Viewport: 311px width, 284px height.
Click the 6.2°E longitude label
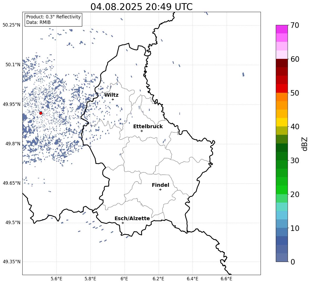pyautogui.click(x=158, y=279)
